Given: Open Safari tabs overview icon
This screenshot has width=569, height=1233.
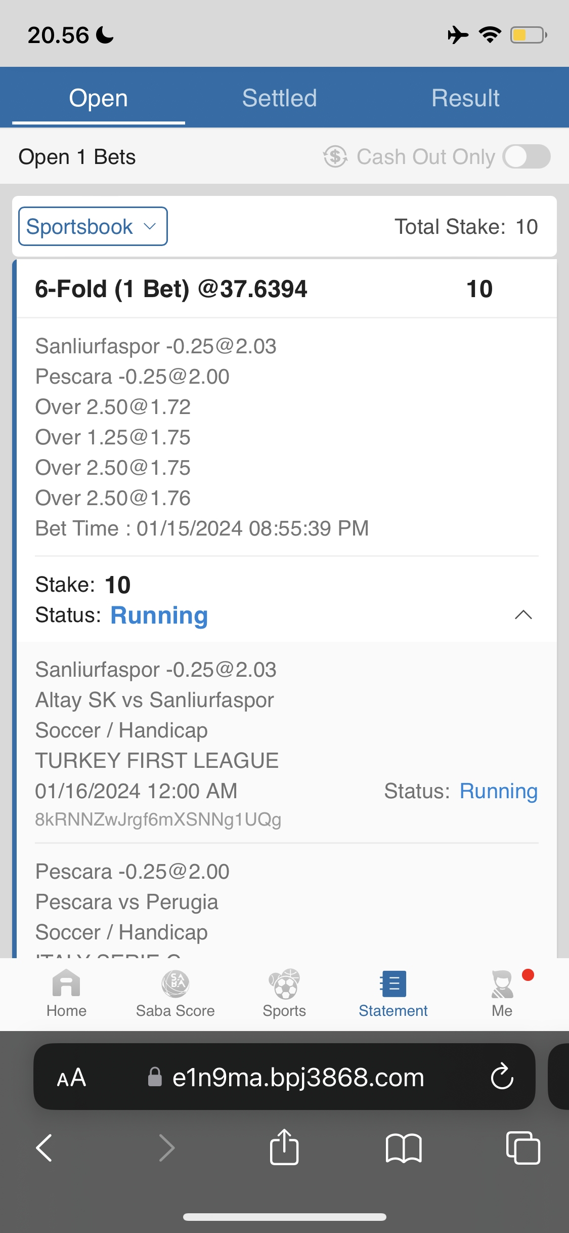Looking at the screenshot, I should (522, 1147).
